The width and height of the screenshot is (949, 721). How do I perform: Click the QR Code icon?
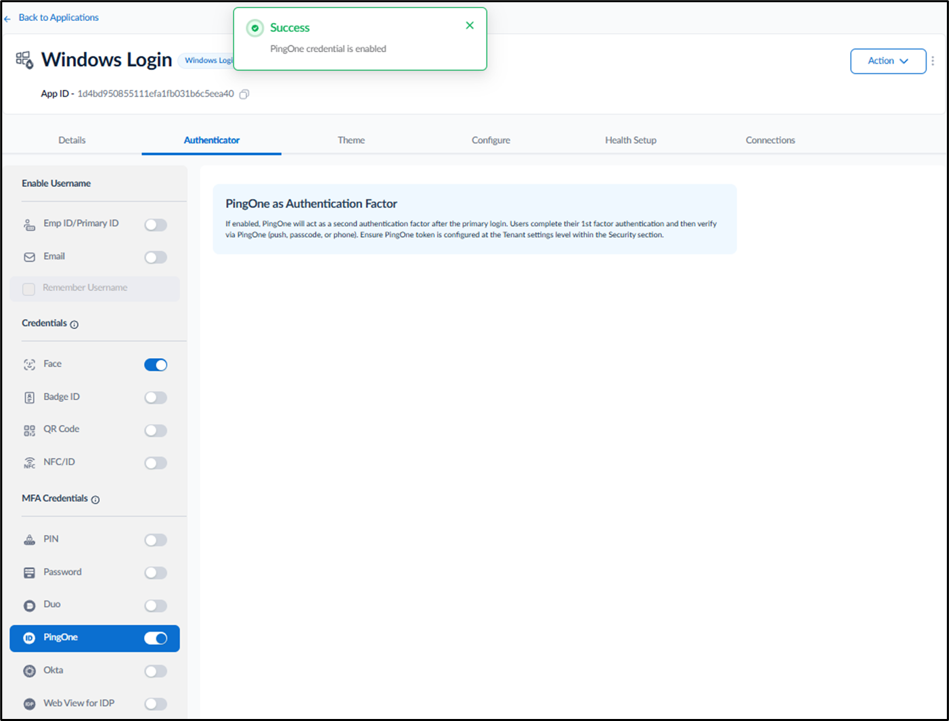point(30,431)
